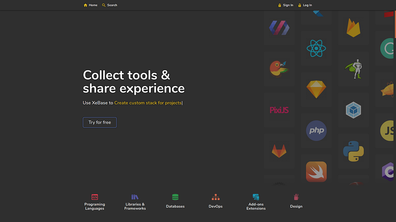Click the DevOps hierarchy icon
The image size is (396, 222).
215,197
